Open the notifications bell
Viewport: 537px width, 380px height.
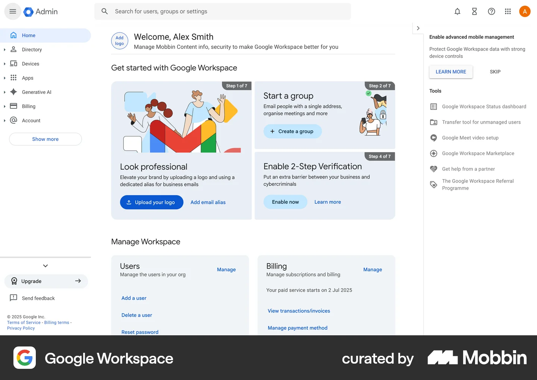[x=457, y=12]
